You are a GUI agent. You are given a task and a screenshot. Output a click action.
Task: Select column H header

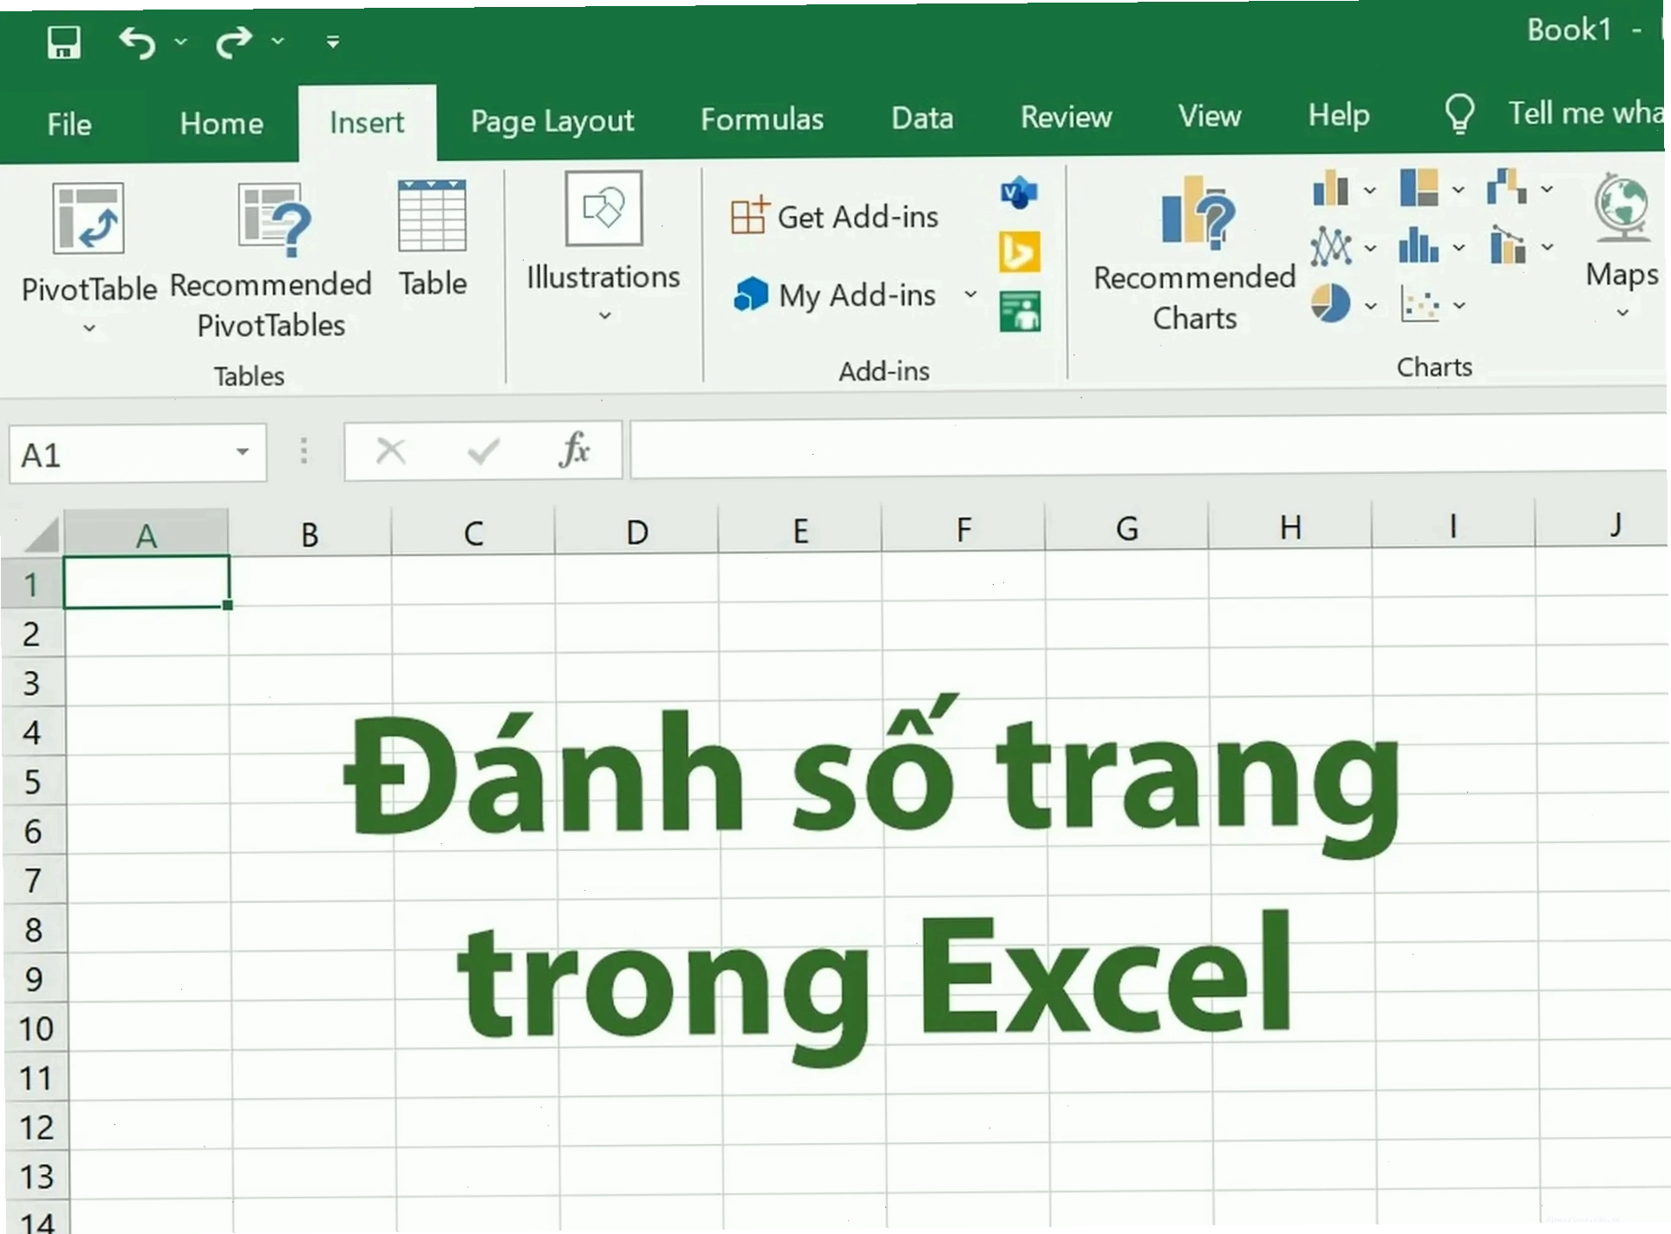pyautogui.click(x=1290, y=526)
